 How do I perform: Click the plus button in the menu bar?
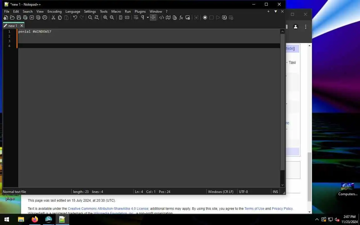click(x=268, y=12)
